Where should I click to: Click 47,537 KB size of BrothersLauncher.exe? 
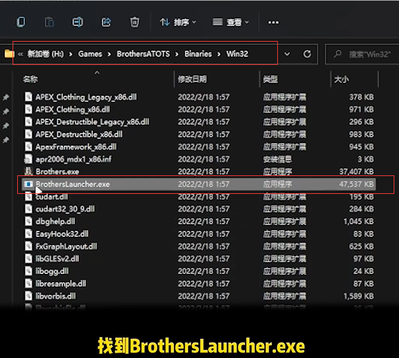point(356,184)
